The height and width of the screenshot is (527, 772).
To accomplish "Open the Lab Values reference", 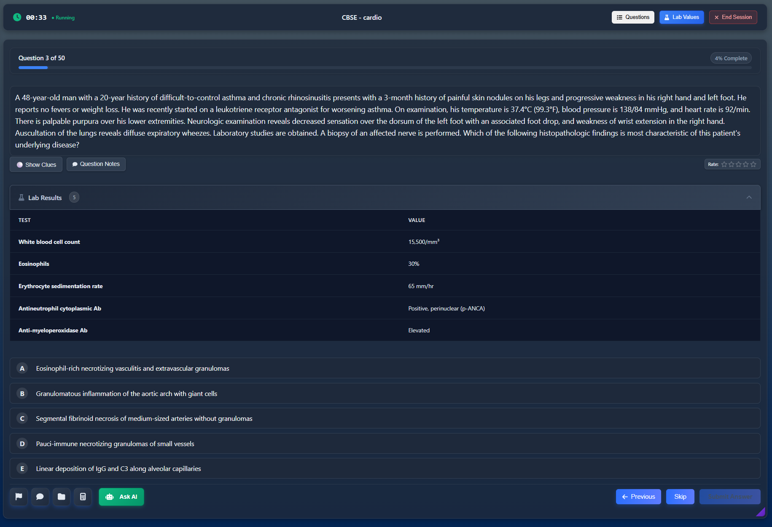I will (x=681, y=17).
